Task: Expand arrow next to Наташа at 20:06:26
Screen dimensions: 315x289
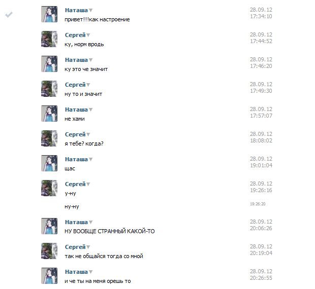Action: 90,222
